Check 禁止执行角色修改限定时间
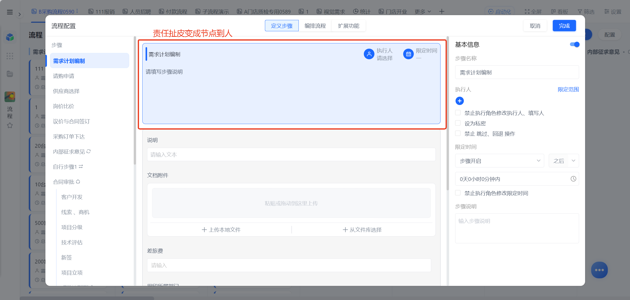Screen dimensions: 630x300 (458, 193)
